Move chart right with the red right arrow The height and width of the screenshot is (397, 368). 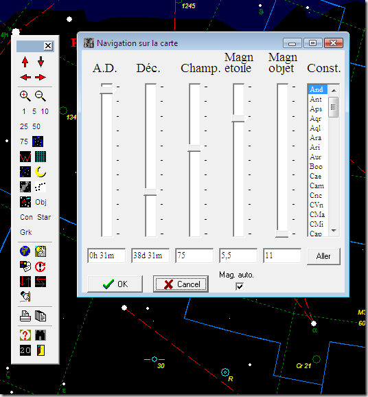(41, 77)
